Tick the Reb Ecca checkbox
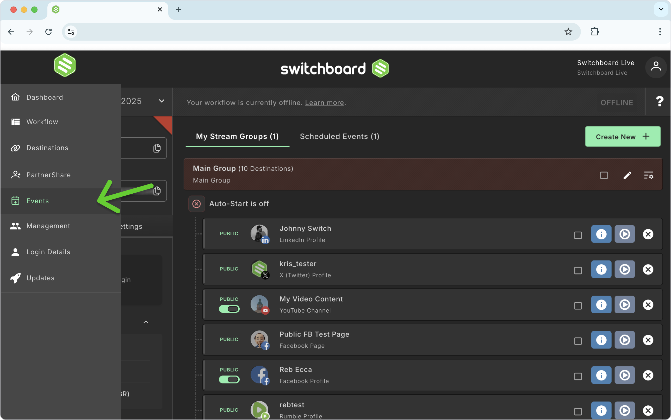 tap(578, 376)
